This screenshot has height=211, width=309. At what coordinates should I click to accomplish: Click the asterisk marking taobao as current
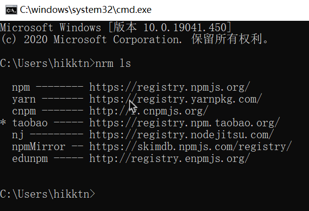coord(3,122)
